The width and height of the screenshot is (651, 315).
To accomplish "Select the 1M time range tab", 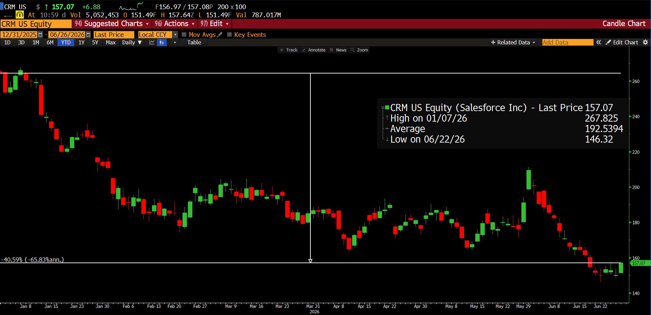I will 36,42.
